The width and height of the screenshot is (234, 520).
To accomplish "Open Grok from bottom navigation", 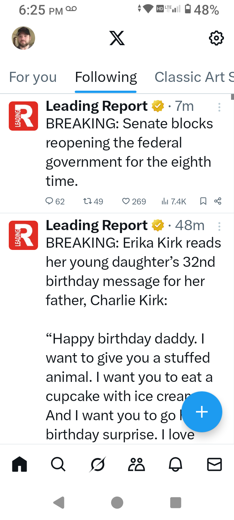I will [x=97, y=464].
